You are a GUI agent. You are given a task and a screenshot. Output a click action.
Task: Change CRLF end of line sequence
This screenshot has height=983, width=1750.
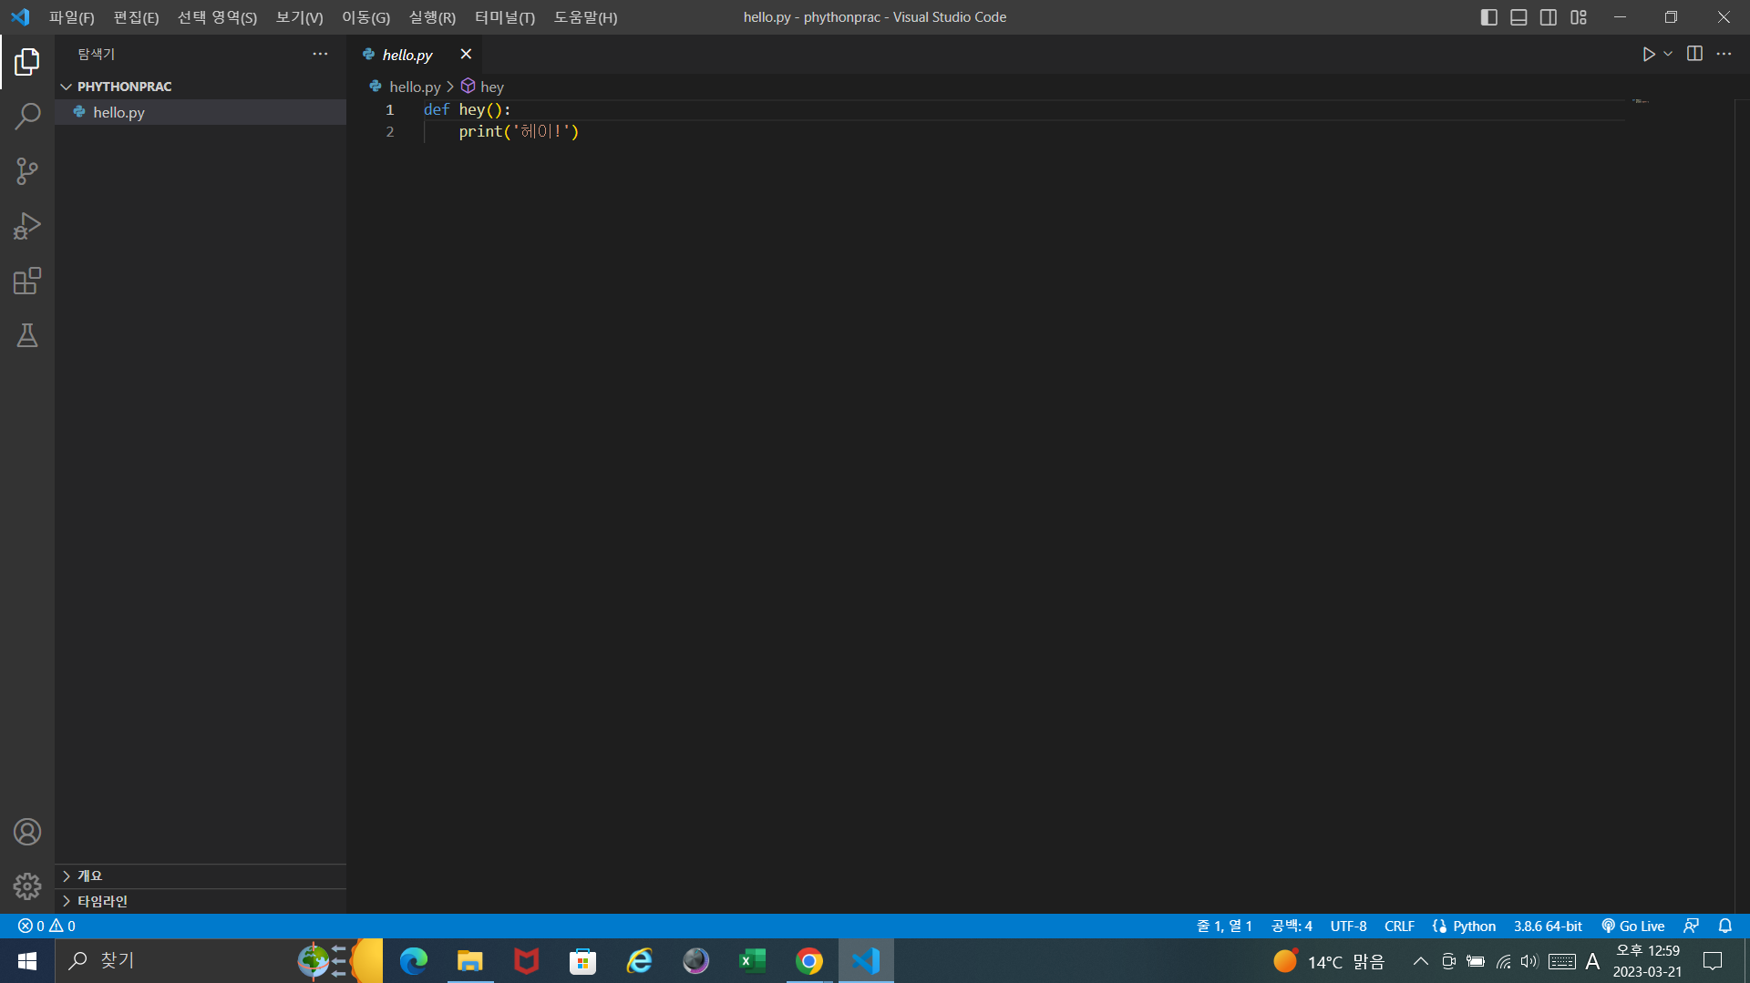point(1399,926)
